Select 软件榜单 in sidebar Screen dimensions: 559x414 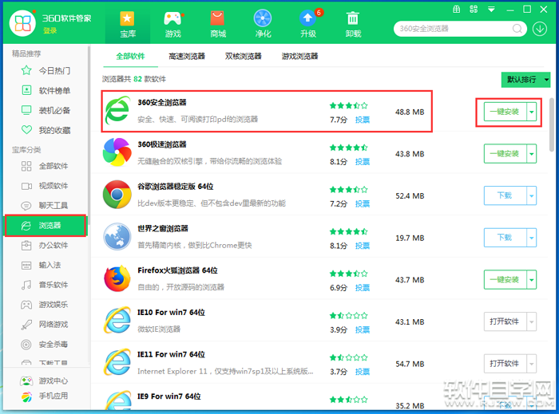click(x=46, y=90)
